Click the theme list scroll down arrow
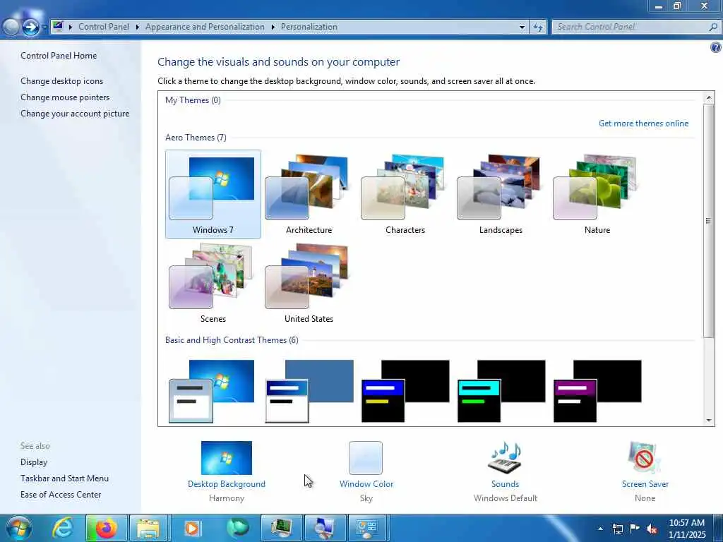 pyautogui.click(x=709, y=420)
